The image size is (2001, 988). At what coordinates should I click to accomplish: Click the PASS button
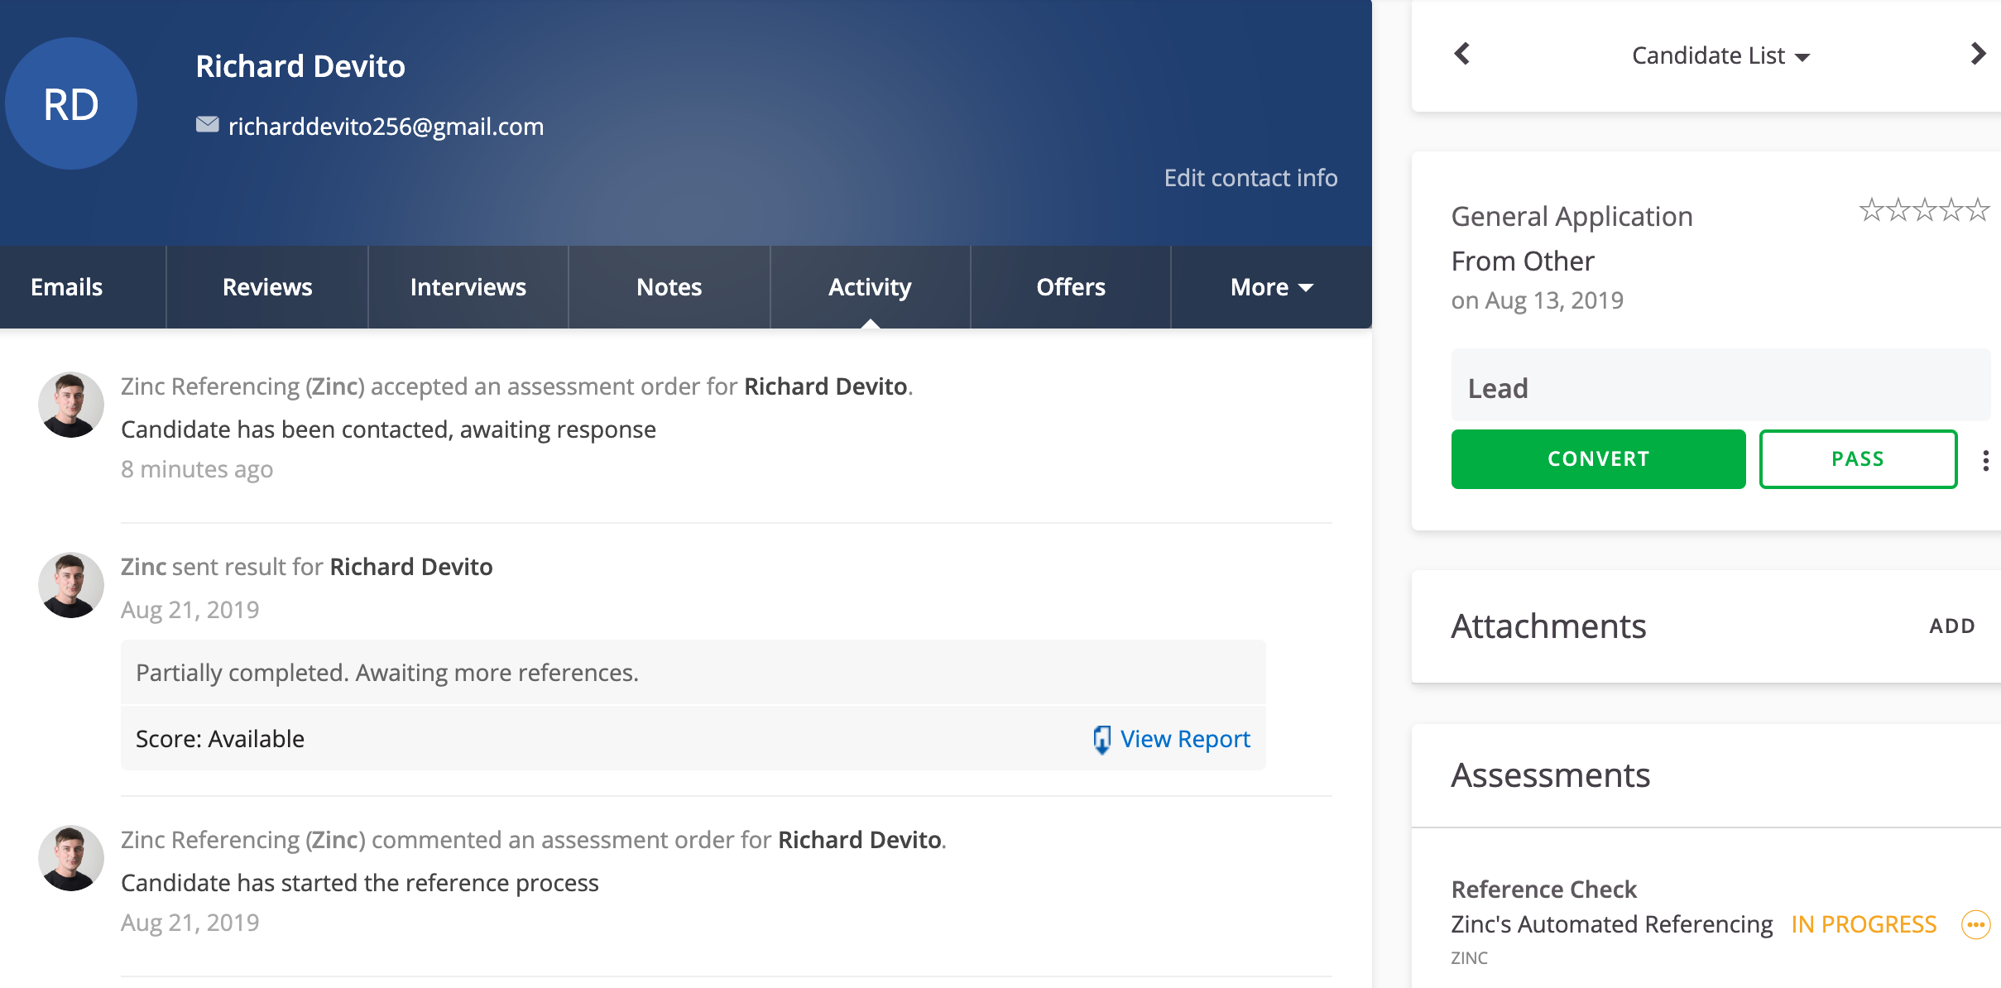pyautogui.click(x=1857, y=459)
